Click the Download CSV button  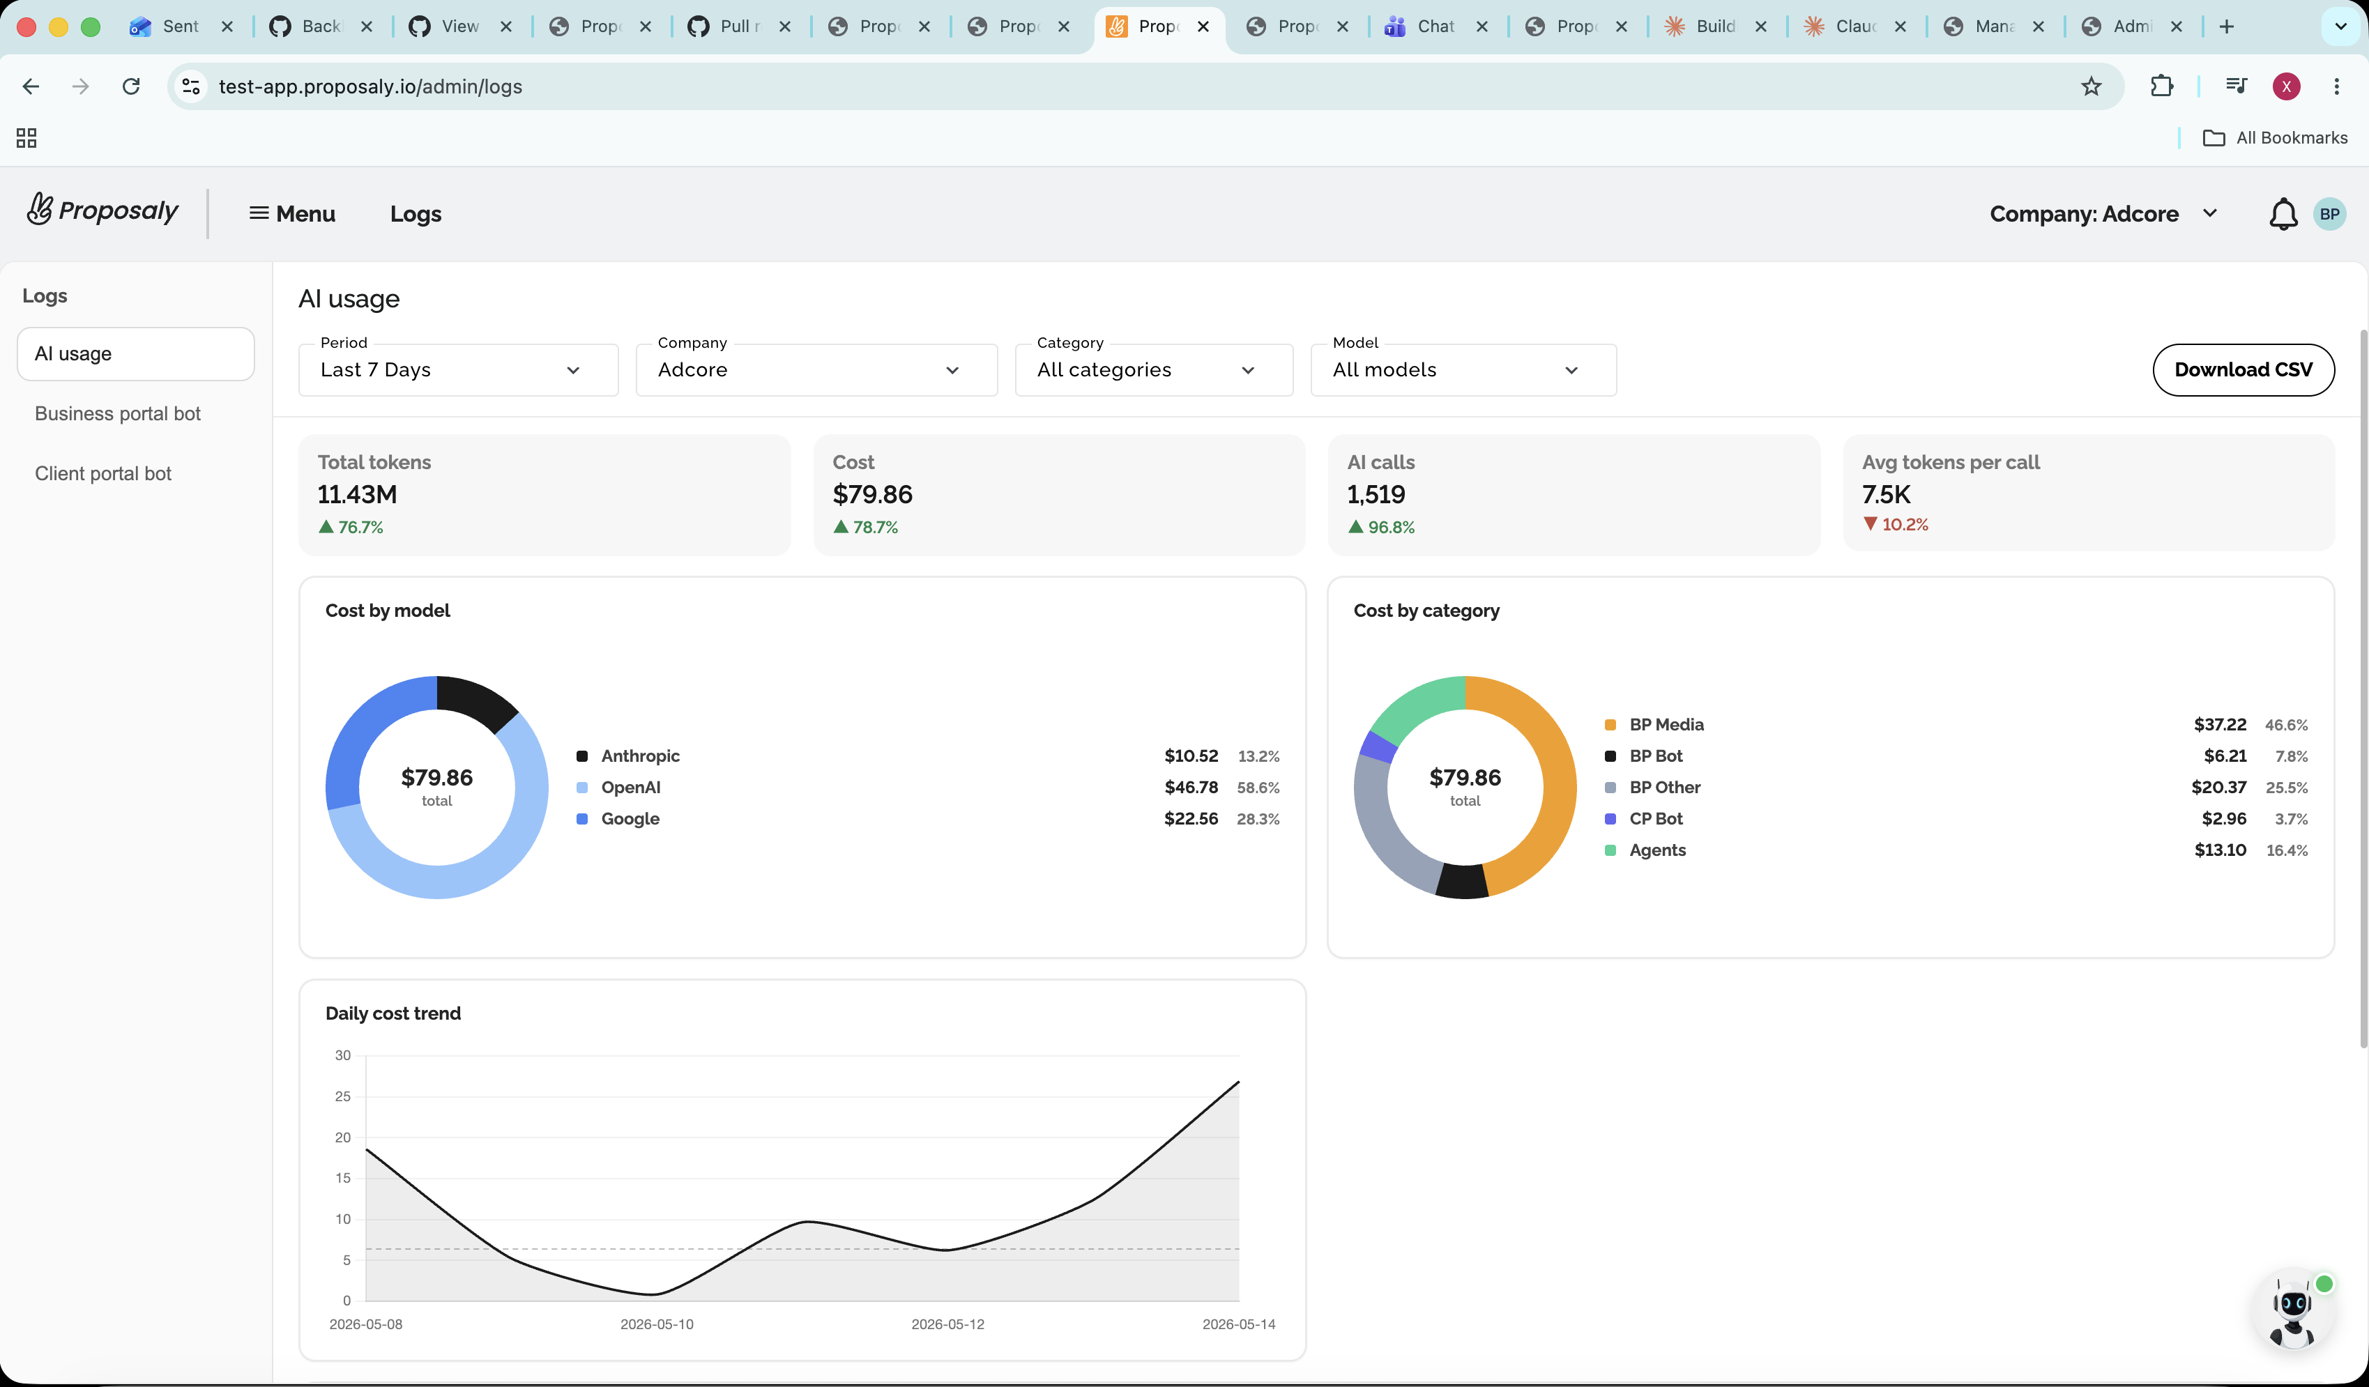tap(2243, 369)
